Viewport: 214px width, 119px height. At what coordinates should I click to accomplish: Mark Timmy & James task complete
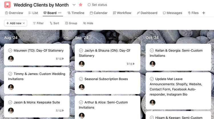click(10, 74)
